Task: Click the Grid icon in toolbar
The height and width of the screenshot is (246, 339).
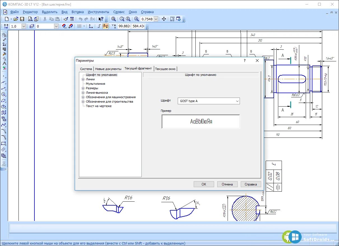Action: pos(79,26)
